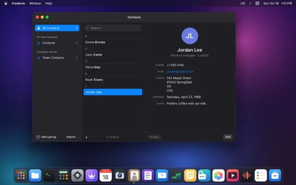Screen dimensions: 296x185
Task: Open System Settings gear icon in dock
Action: click(x=77, y=176)
